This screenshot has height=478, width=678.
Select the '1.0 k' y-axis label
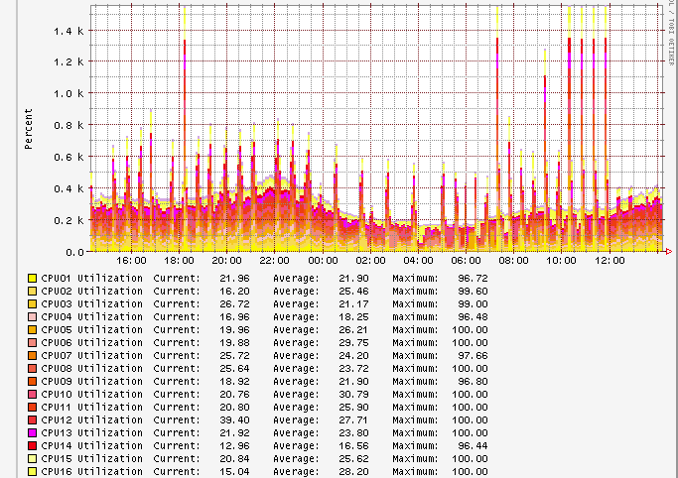(x=68, y=93)
